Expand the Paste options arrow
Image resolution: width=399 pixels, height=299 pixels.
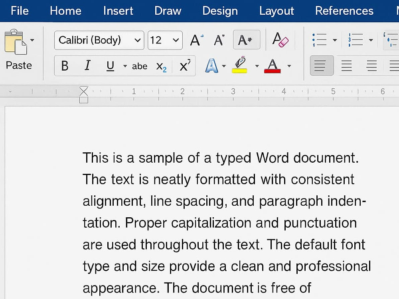point(32,40)
